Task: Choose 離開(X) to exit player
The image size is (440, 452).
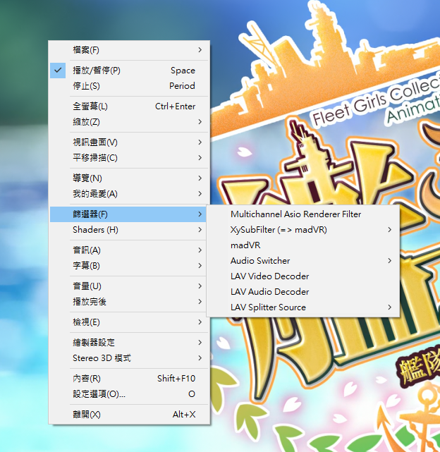Action: coord(129,415)
